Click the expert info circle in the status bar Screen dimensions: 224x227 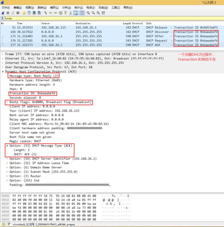tap(4, 224)
